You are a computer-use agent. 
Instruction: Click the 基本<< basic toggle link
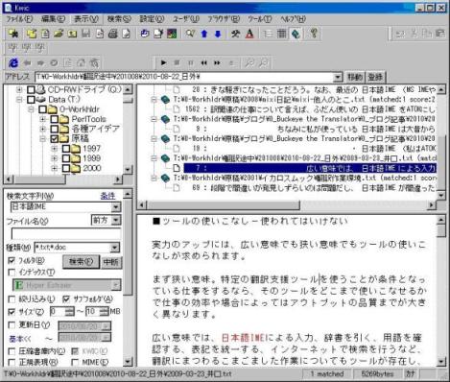tap(20, 339)
